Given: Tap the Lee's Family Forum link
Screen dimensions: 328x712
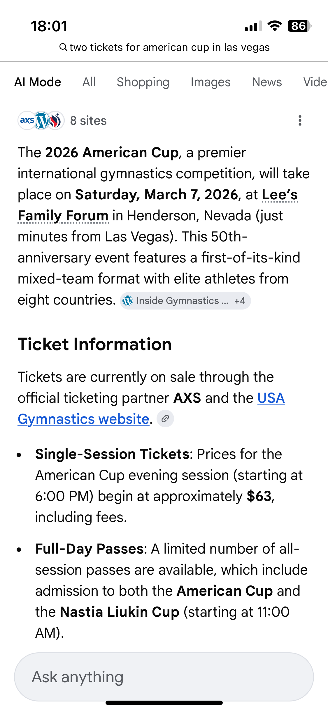Looking at the screenshot, I should pyautogui.click(x=63, y=216).
